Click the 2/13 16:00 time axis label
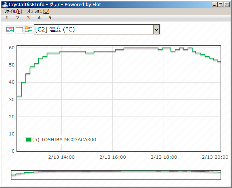232x188 pixels. (112, 157)
